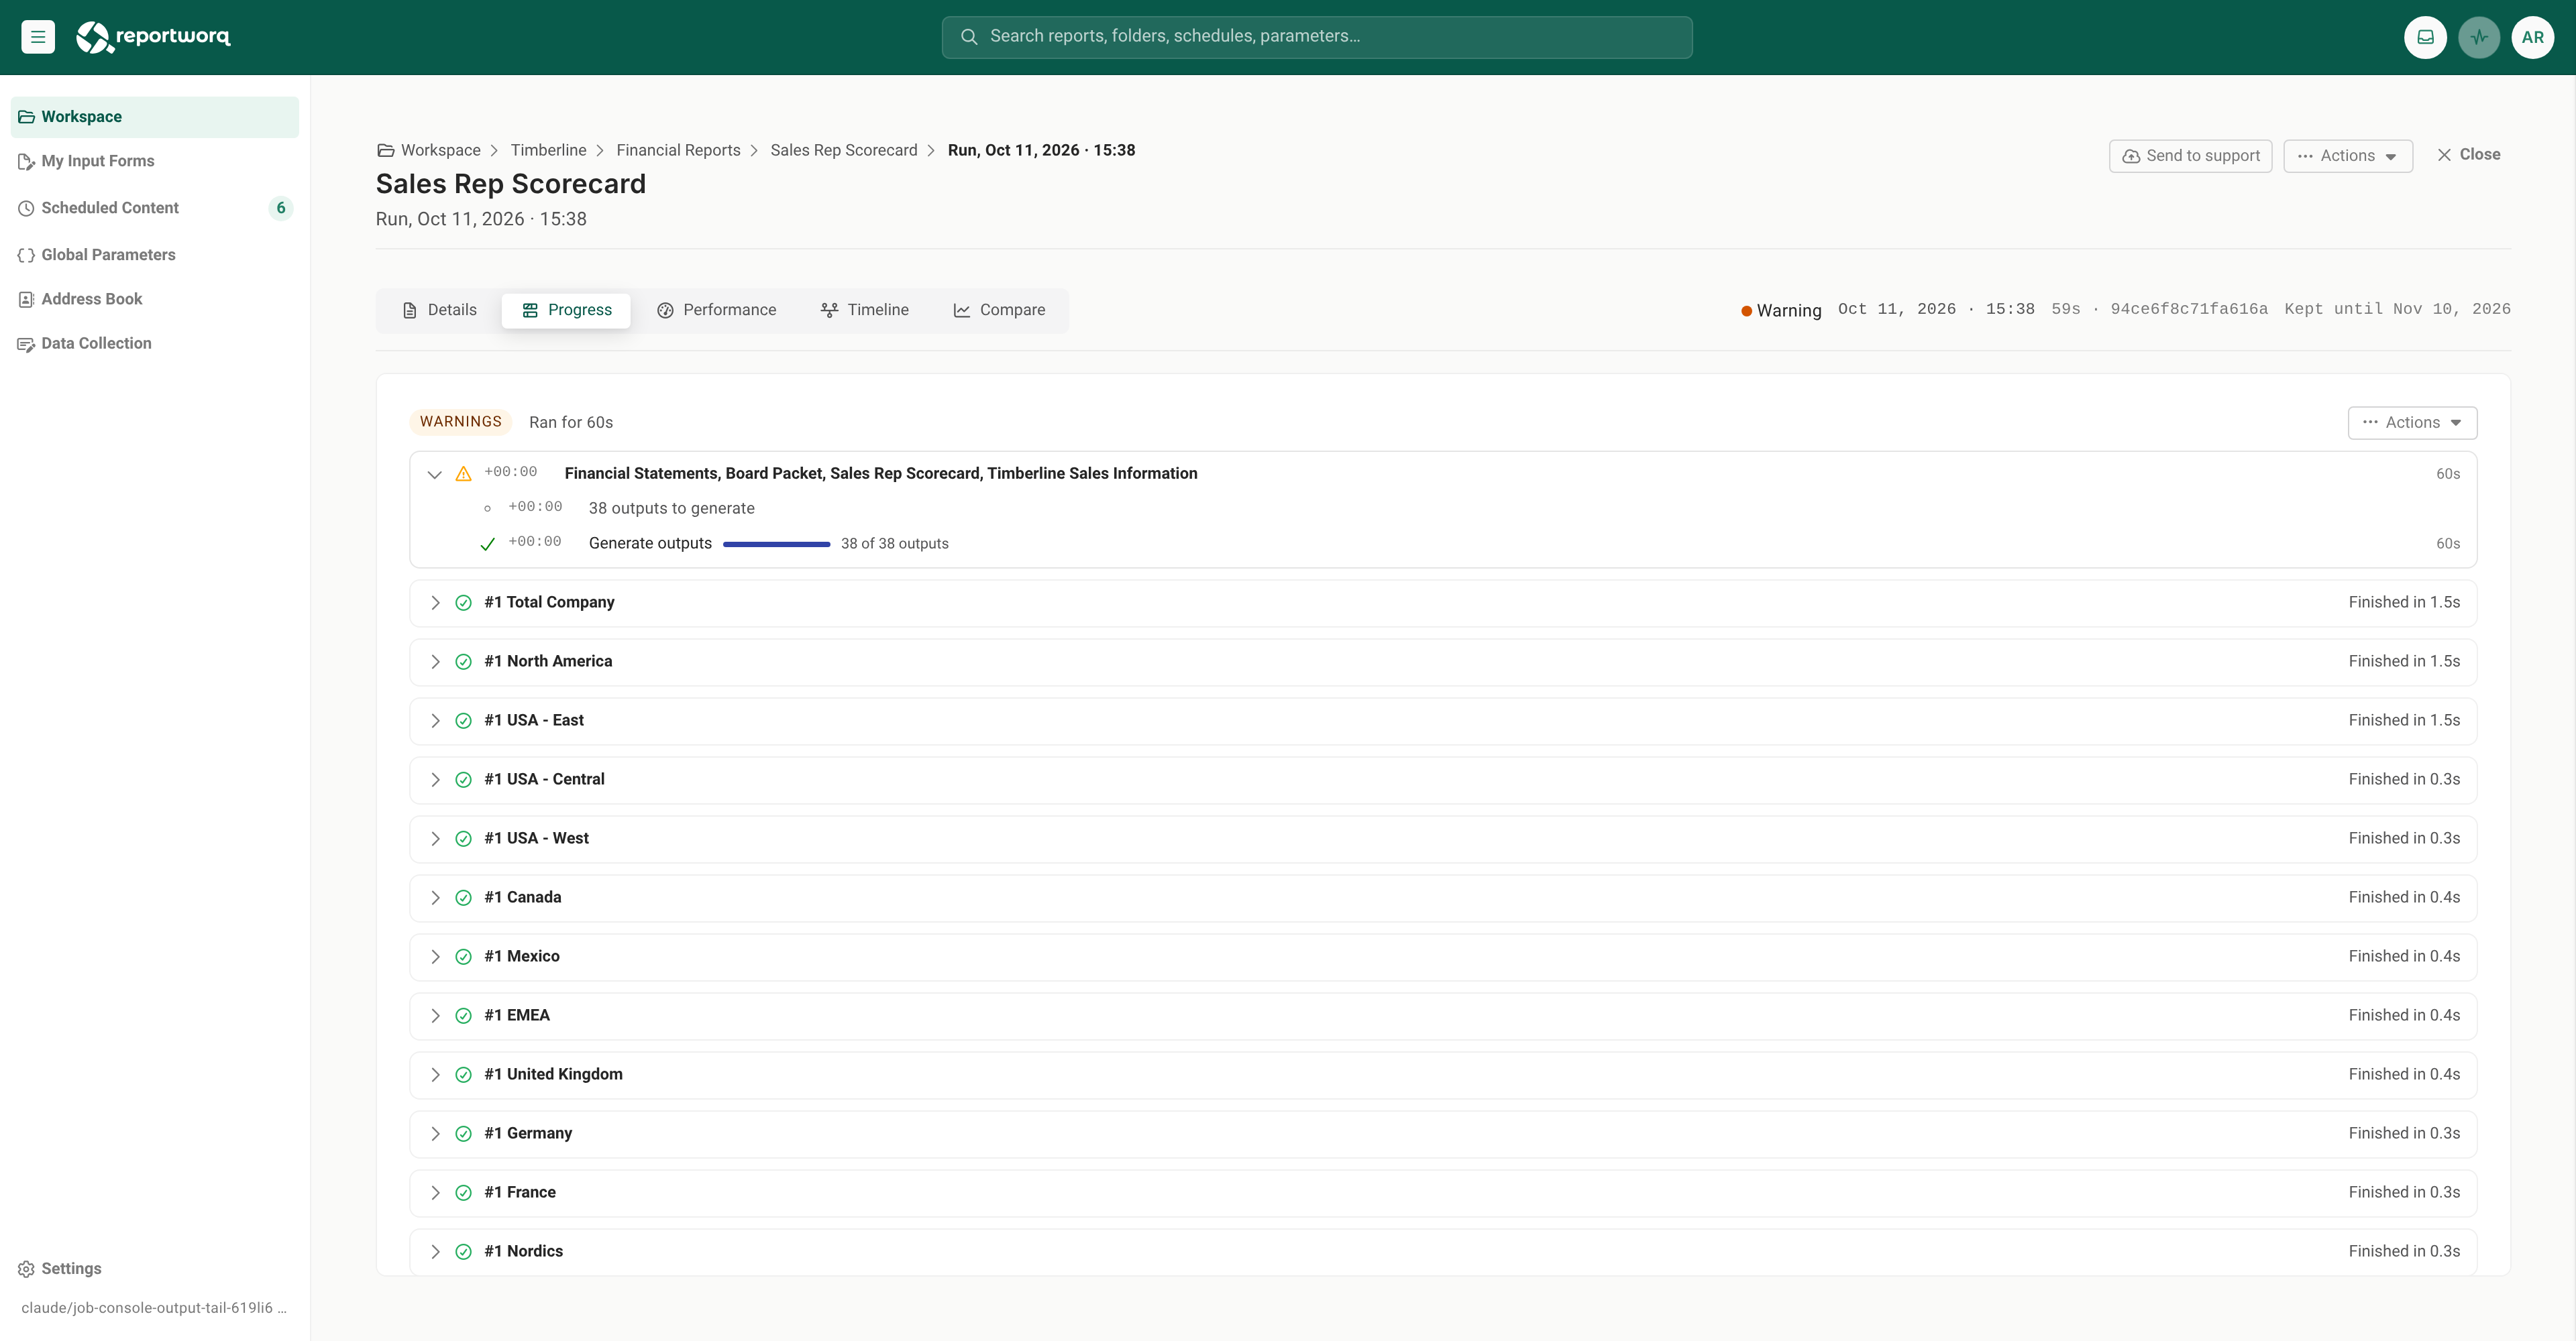The image size is (2576, 1341).
Task: Expand the #1 USA - East row
Action: (435, 721)
